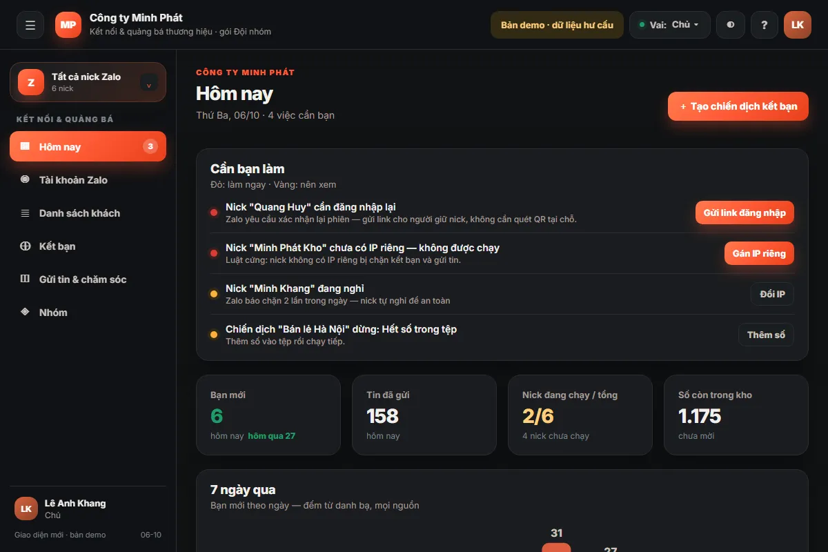Toggle the dark/light theme icon
Image resolution: width=828 pixels, height=552 pixels.
tap(730, 25)
